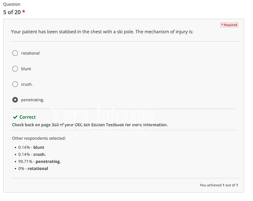
Task: Click the 'blunt' answer label
Action: pos(26,69)
